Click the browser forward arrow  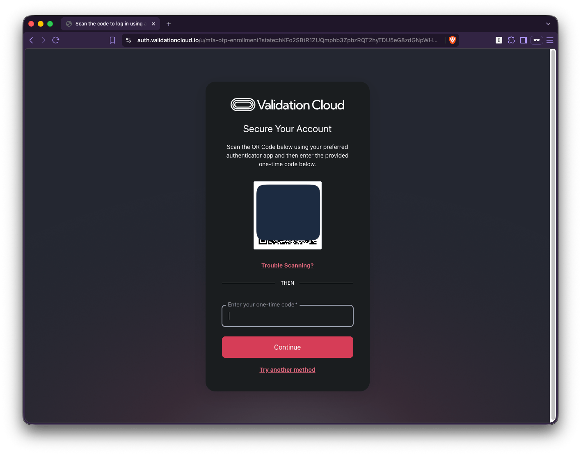click(x=43, y=40)
